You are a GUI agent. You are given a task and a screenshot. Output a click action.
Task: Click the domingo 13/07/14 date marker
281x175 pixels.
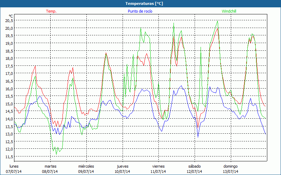click(230, 169)
